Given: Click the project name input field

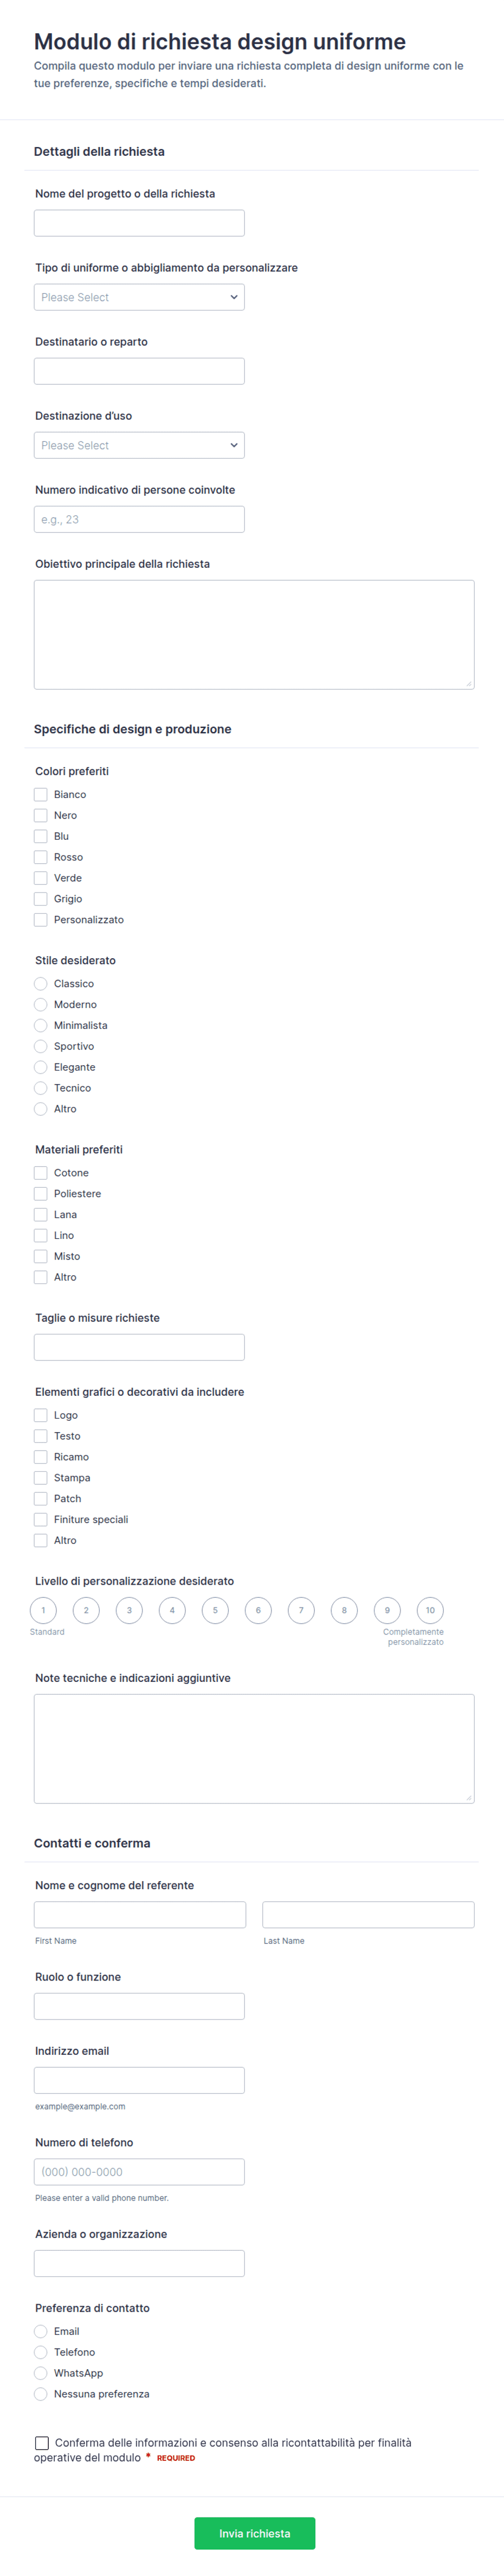Looking at the screenshot, I should tap(139, 223).
